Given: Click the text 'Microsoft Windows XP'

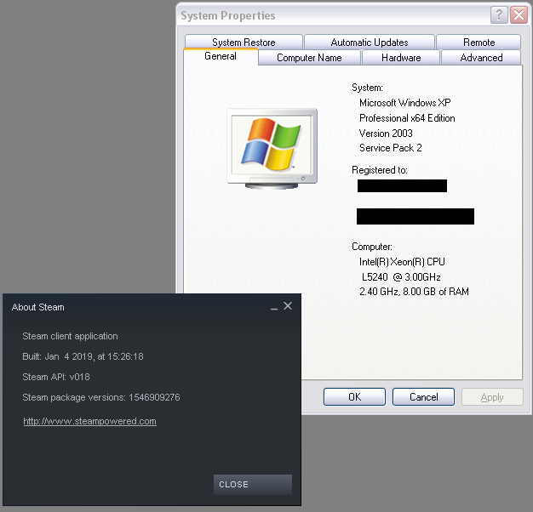Looking at the screenshot, I should pyautogui.click(x=405, y=103).
